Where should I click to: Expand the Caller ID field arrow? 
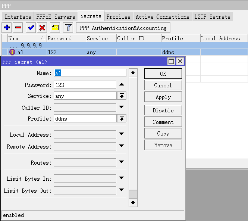point(122,108)
